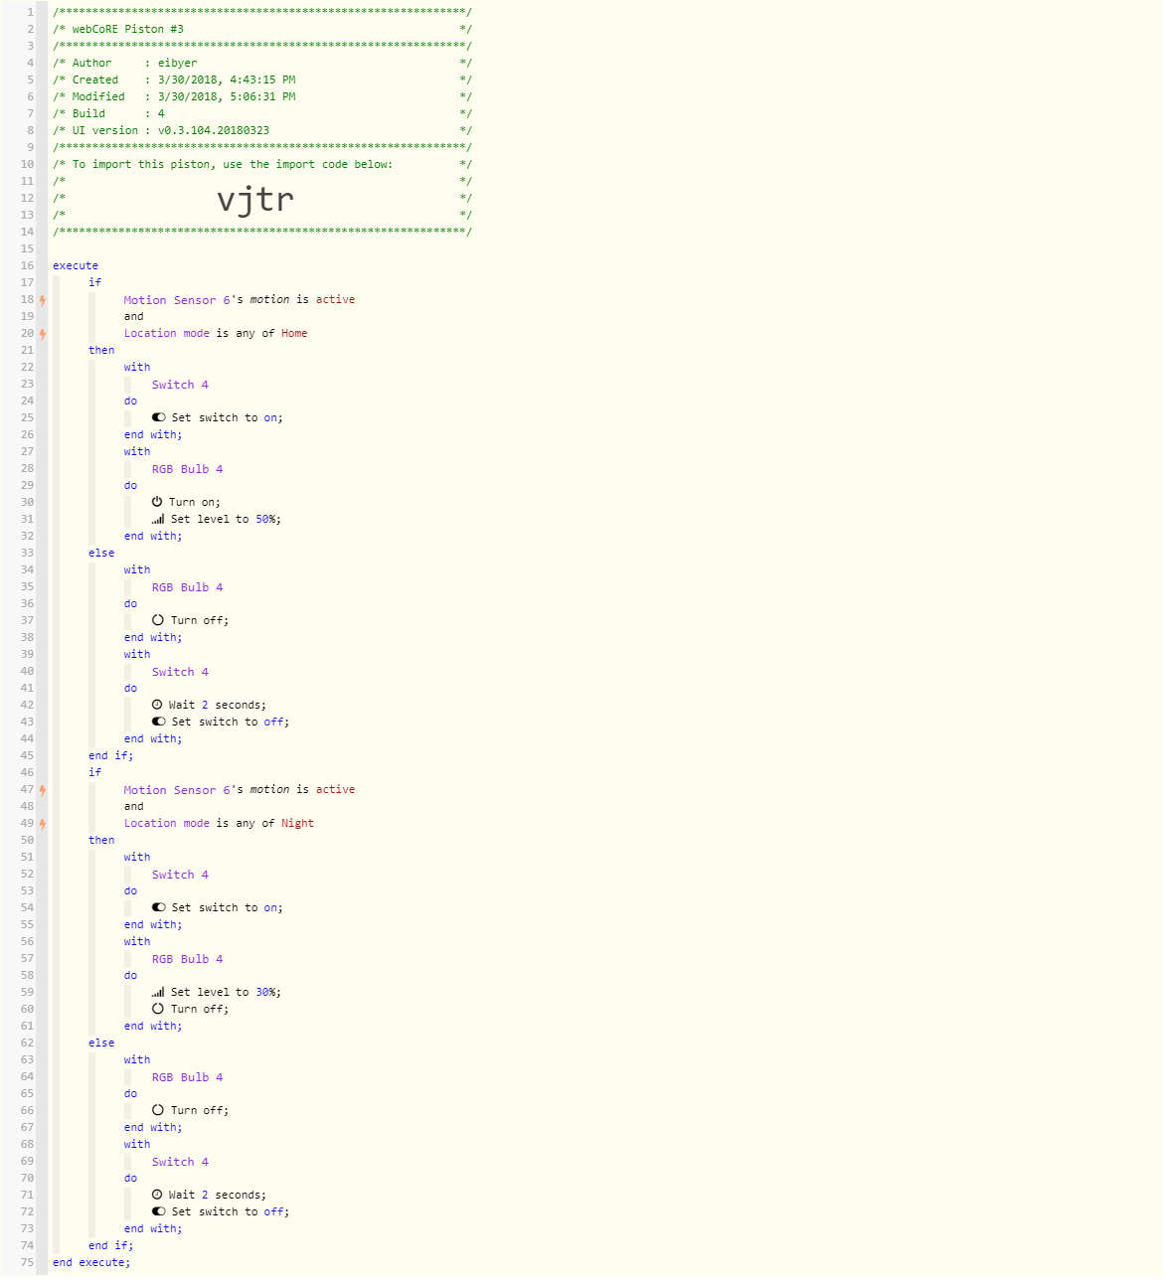
Task: Click 'Turn off;' on line 60
Action: click(x=199, y=1010)
